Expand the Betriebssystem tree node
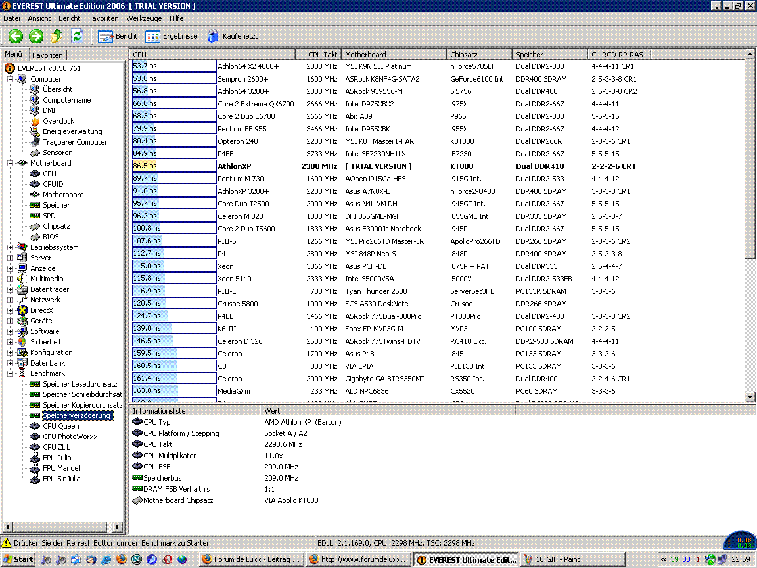The width and height of the screenshot is (757, 568). 10,247
